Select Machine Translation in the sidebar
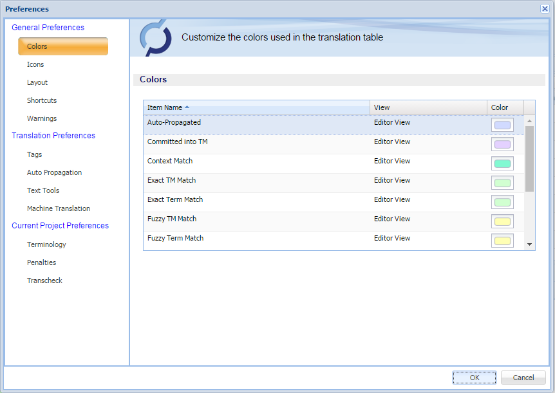Image resolution: width=555 pixels, height=393 pixels. pos(59,208)
